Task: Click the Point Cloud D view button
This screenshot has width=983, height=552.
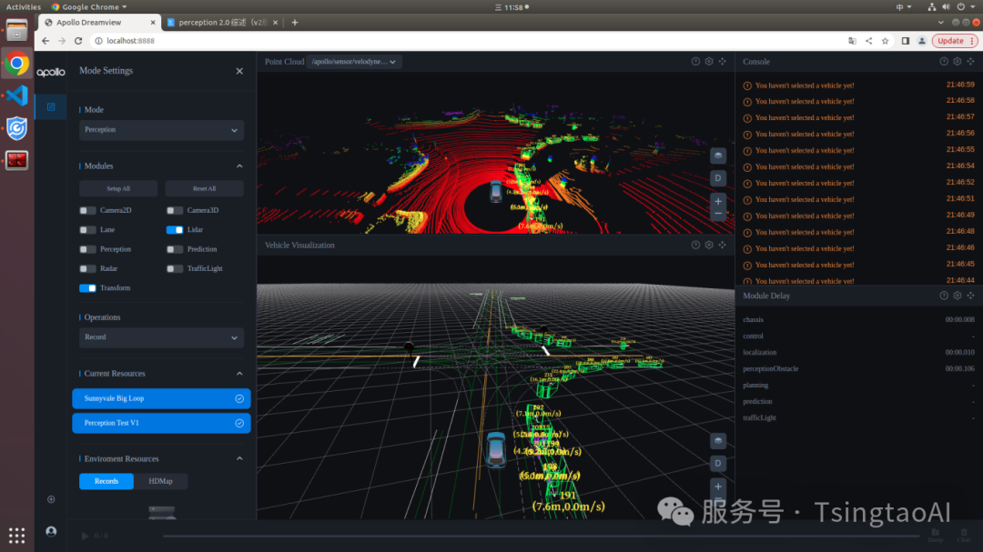Action: pos(718,178)
